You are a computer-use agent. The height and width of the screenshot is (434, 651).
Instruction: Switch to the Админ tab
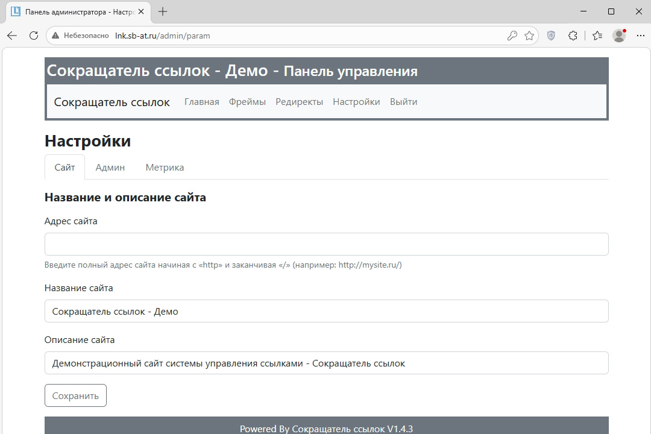[110, 168]
